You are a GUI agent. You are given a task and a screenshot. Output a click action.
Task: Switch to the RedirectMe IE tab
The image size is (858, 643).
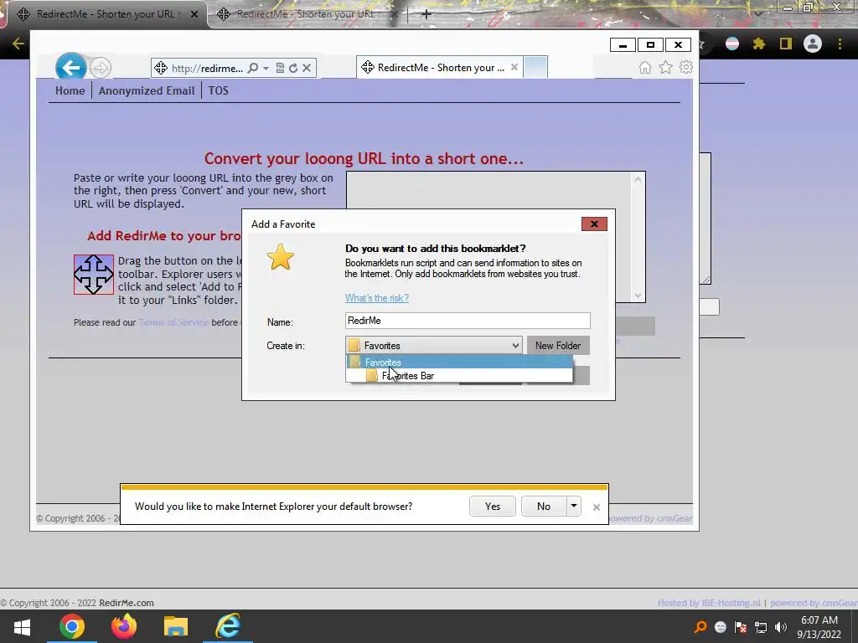point(441,67)
